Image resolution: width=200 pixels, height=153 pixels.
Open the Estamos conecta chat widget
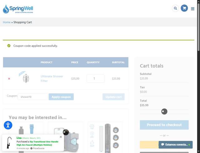coord(176,145)
